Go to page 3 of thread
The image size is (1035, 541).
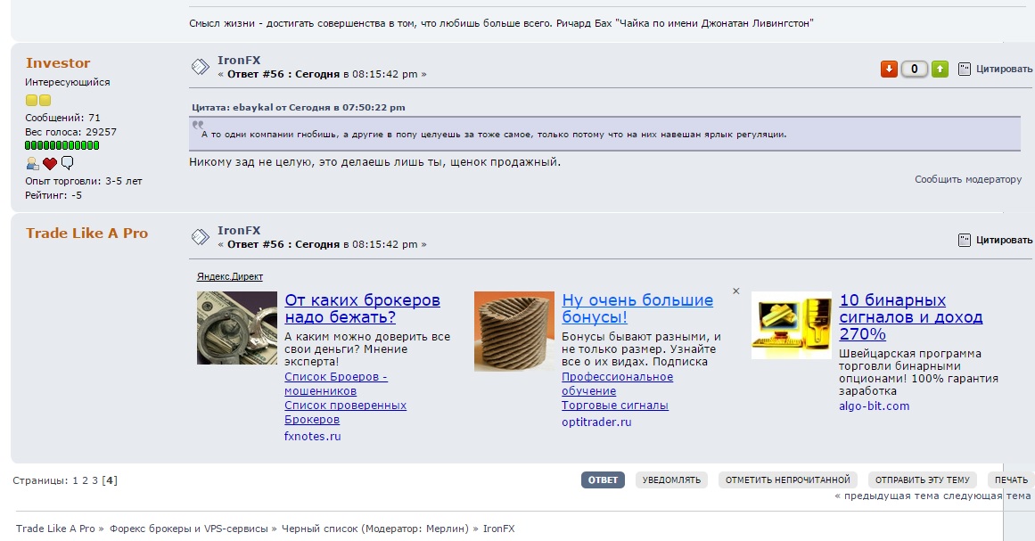(94, 480)
